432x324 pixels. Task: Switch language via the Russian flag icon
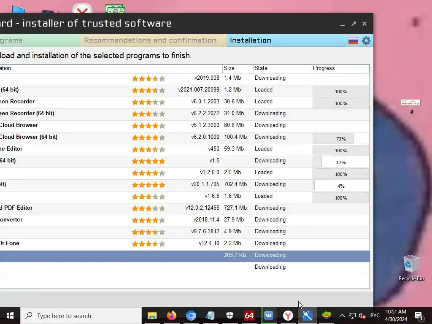pyautogui.click(x=353, y=41)
